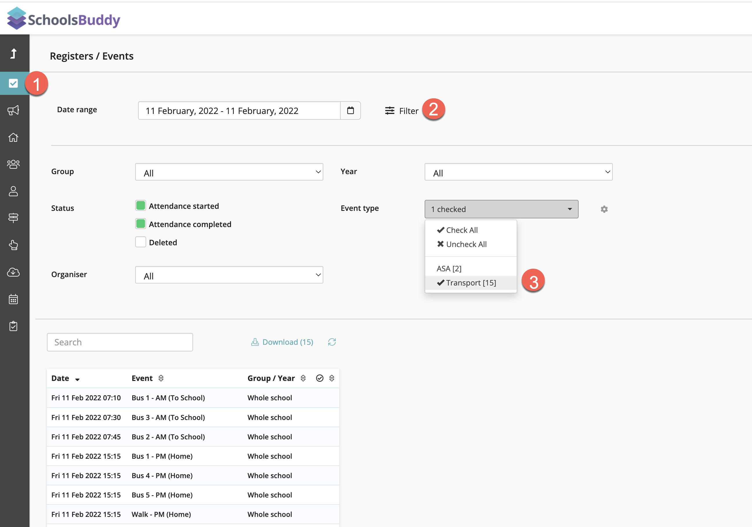Sort by the Group / Year arrows
The width and height of the screenshot is (752, 527).
click(x=303, y=378)
